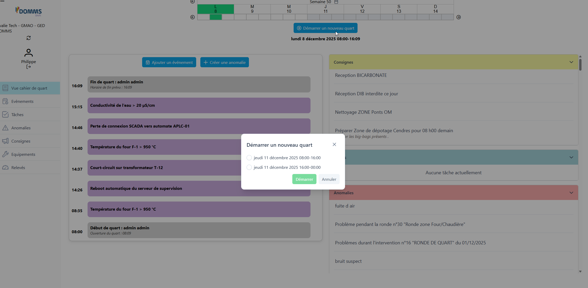588x288 pixels.
Task: Collapse the Anomalies panel chevron
Action: [571, 193]
